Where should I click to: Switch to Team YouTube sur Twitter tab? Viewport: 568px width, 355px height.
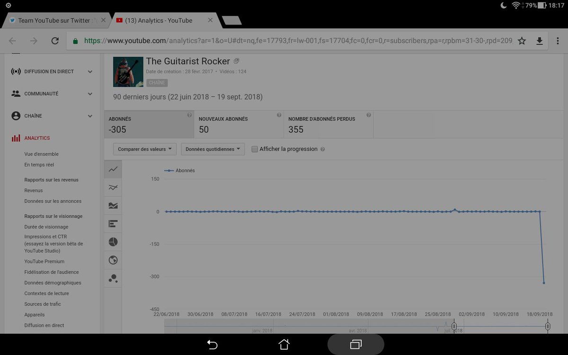tap(56, 20)
